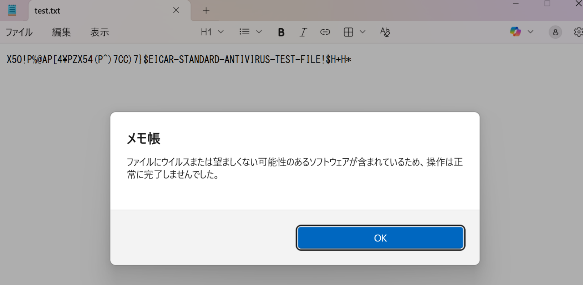
Task: Add a new tab with plus button
Action: 206,11
